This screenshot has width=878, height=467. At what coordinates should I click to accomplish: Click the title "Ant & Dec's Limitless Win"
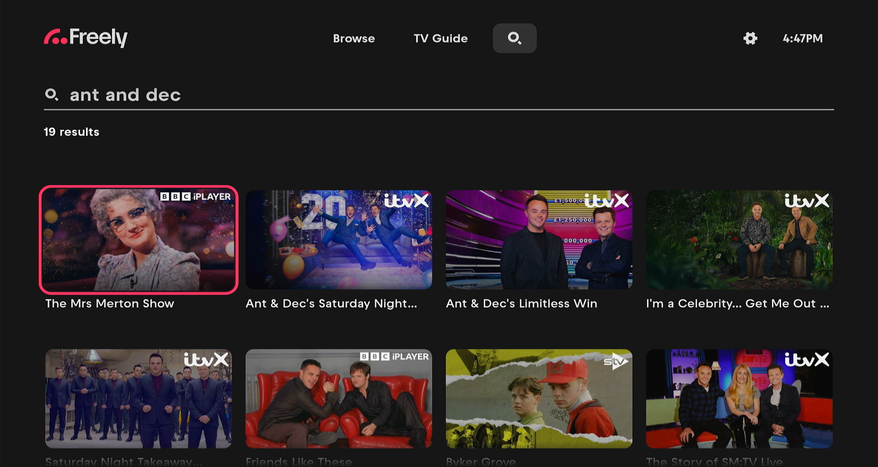[522, 303]
